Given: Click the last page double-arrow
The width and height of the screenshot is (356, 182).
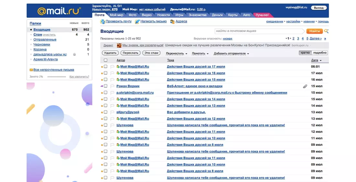Looking at the screenshot, I should tap(325, 38).
